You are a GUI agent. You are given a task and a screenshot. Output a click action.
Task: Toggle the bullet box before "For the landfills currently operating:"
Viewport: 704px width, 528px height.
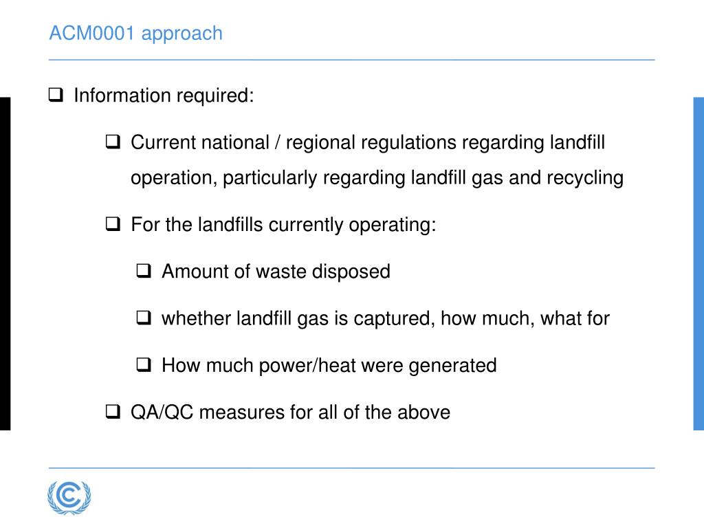pos(113,224)
